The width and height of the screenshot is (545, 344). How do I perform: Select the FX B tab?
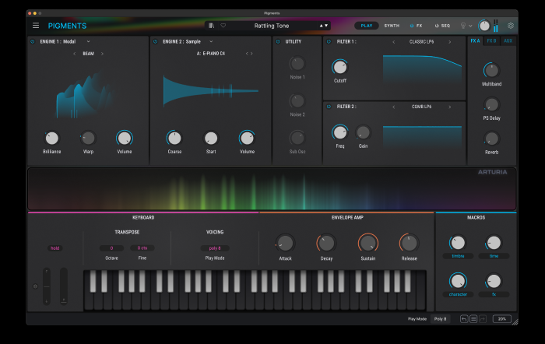[491, 41]
